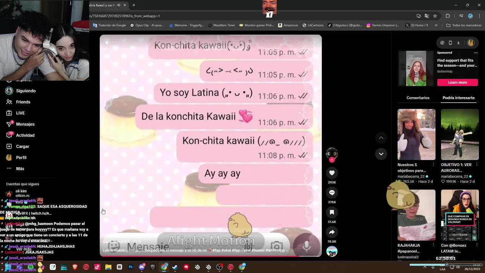Open the TikTok coins icon in top pill
Viewport: 485px width, 273px height.
442,43
